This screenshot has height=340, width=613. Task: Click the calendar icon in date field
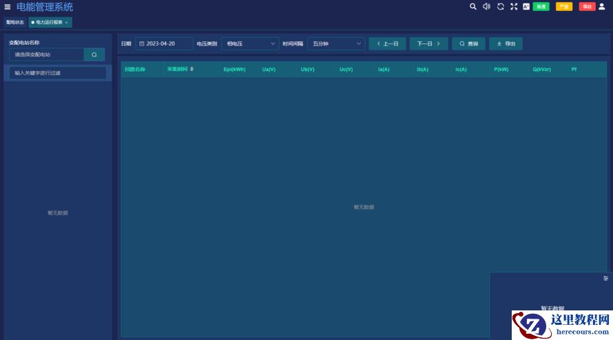tap(141, 44)
